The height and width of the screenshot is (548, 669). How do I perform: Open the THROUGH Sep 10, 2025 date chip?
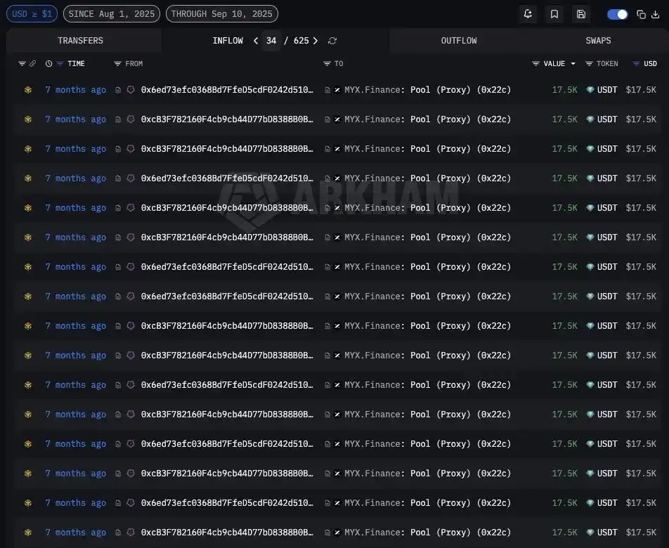pos(222,13)
